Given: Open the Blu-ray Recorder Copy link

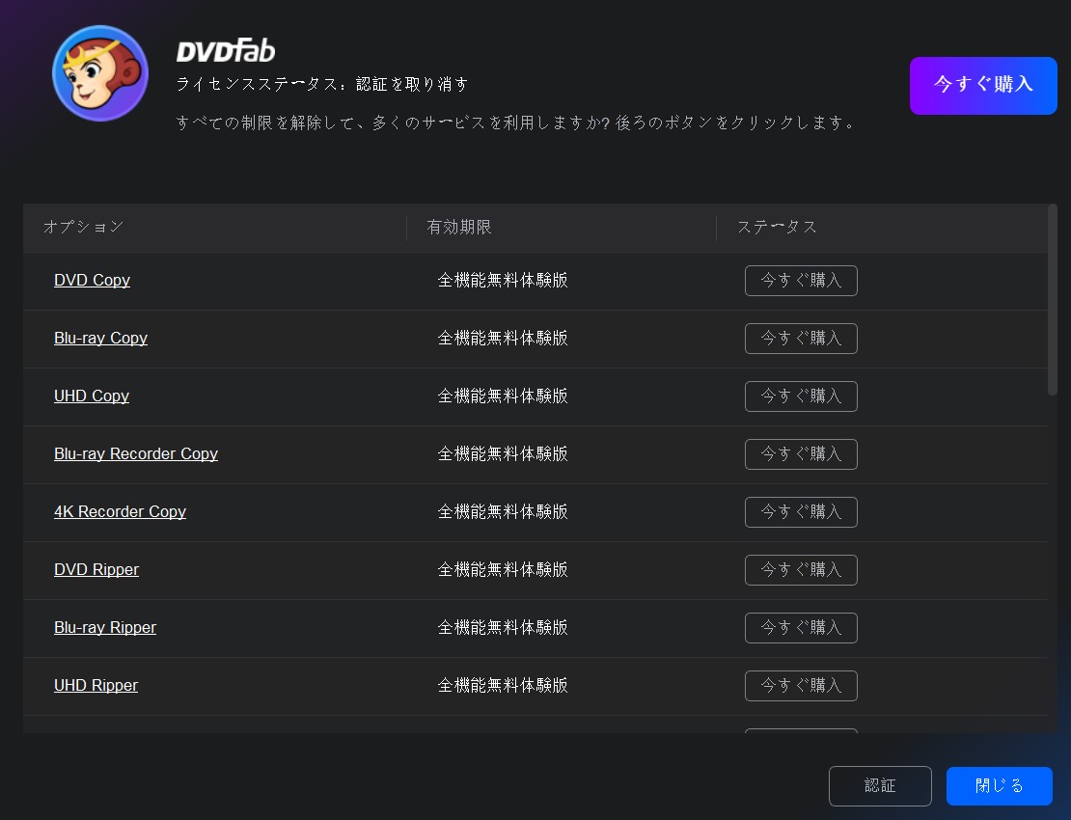Looking at the screenshot, I should click(x=136, y=454).
